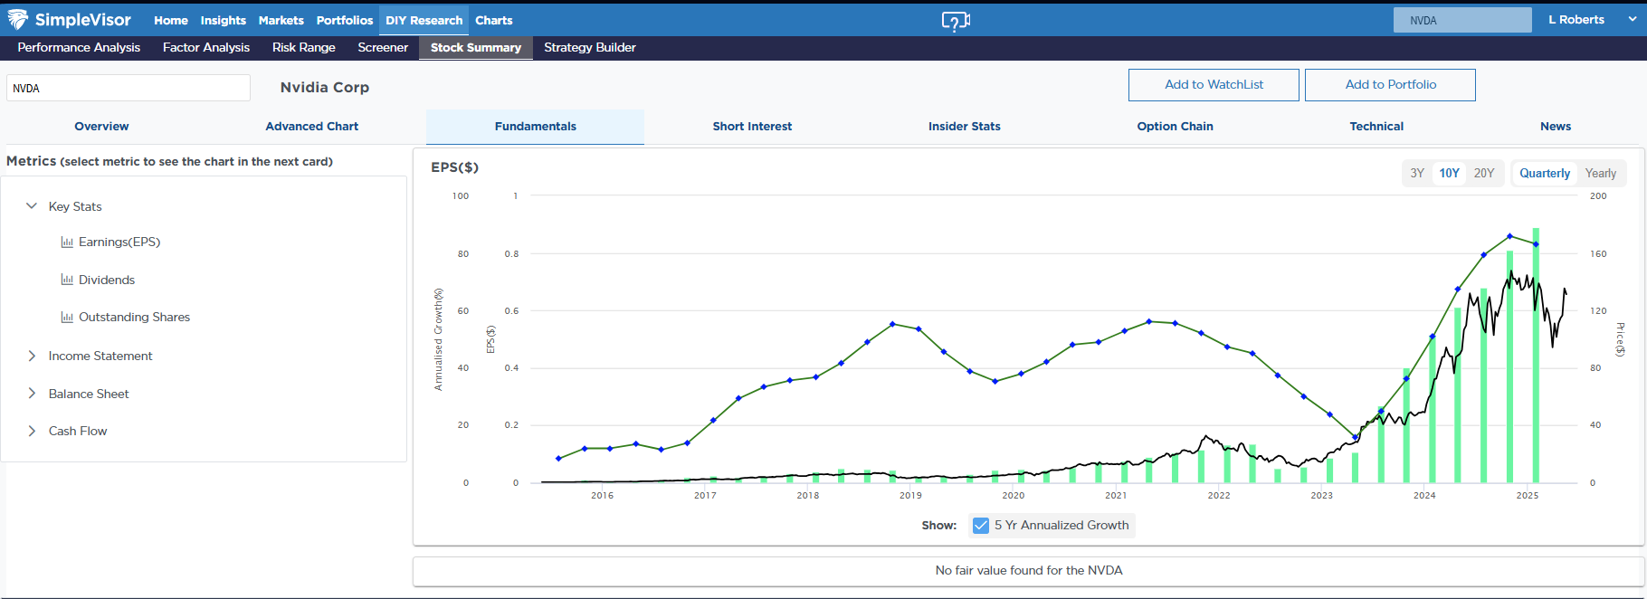Open the help tour monitor icon
1647x599 pixels.
[956, 20]
